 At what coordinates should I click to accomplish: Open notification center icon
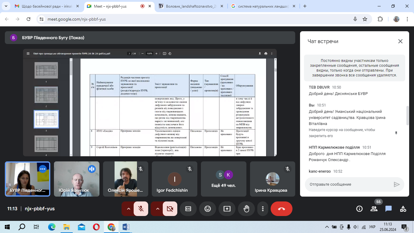405,227
